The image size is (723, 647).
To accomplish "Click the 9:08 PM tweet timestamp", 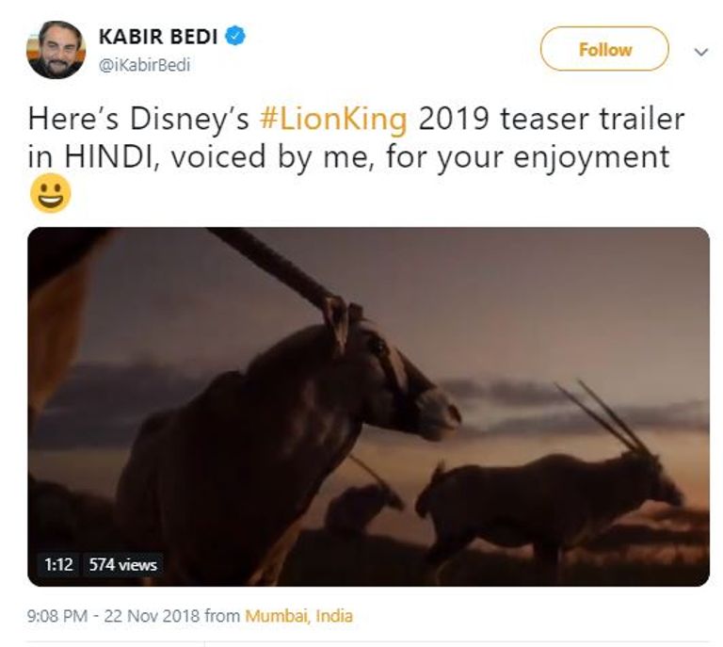I will (x=58, y=616).
